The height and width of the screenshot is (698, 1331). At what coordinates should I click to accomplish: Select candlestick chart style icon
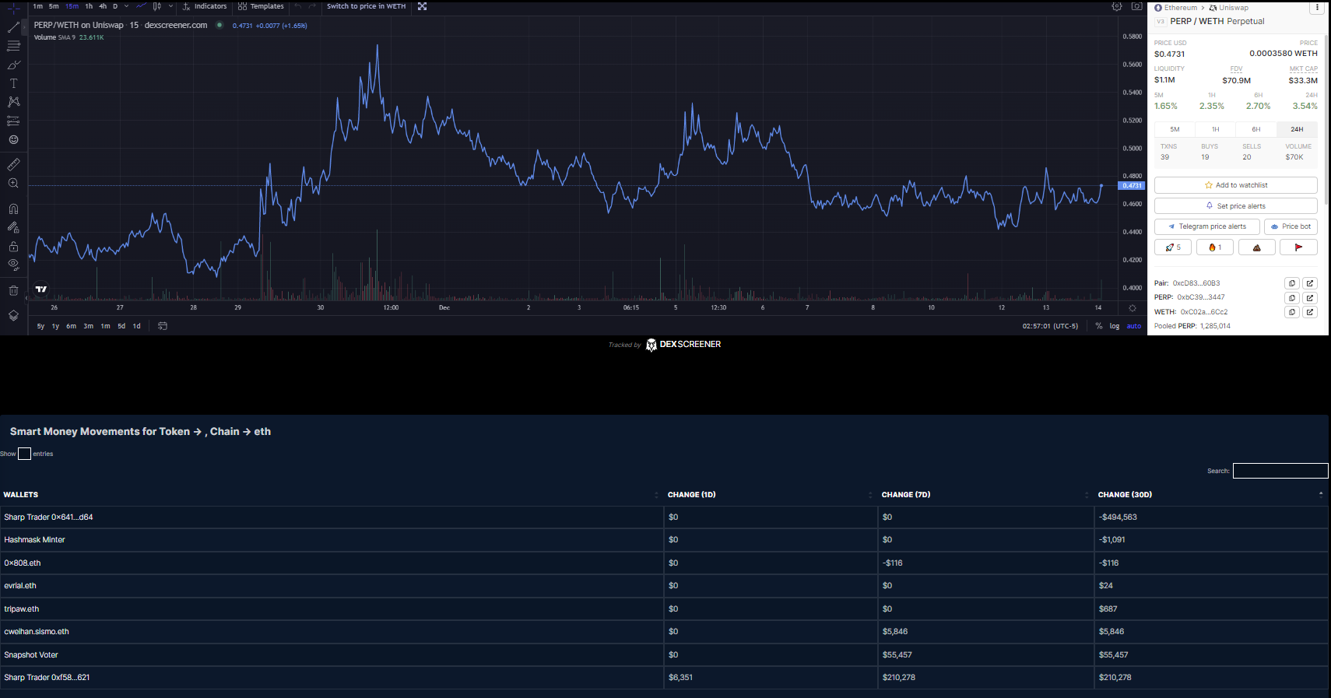[x=156, y=6]
